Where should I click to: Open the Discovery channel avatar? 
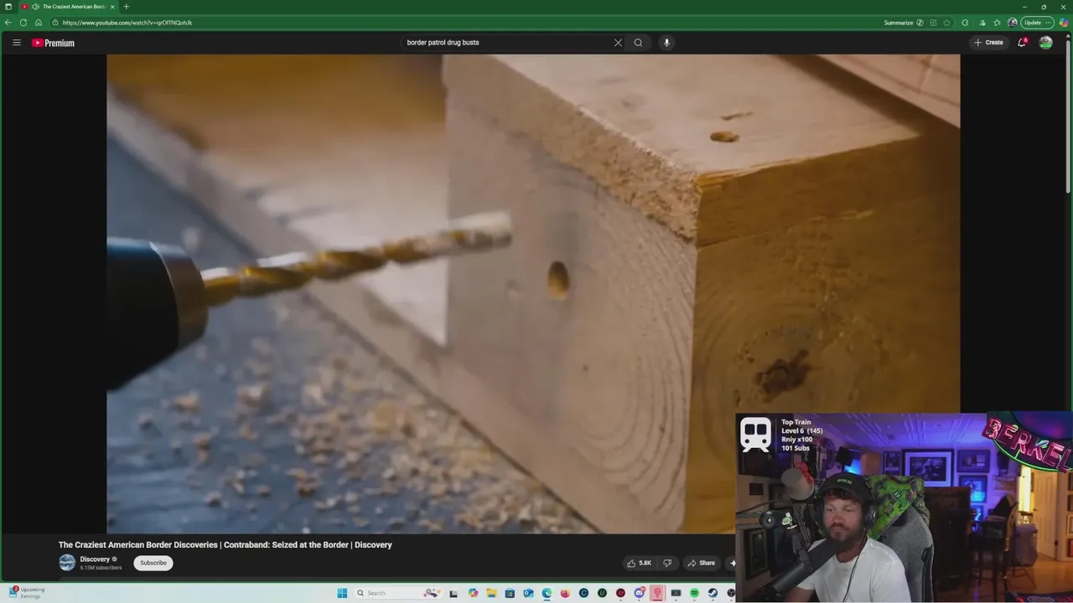click(x=67, y=563)
